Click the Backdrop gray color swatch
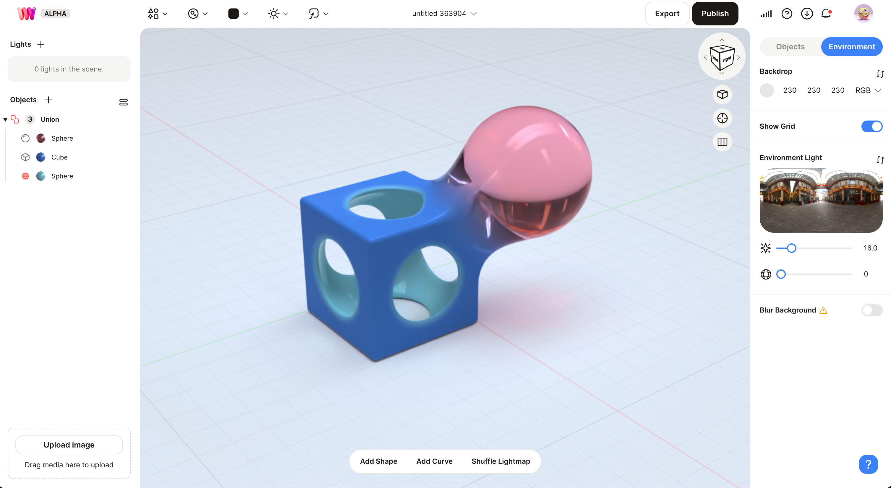Screen dimensions: 891x488 767,90
